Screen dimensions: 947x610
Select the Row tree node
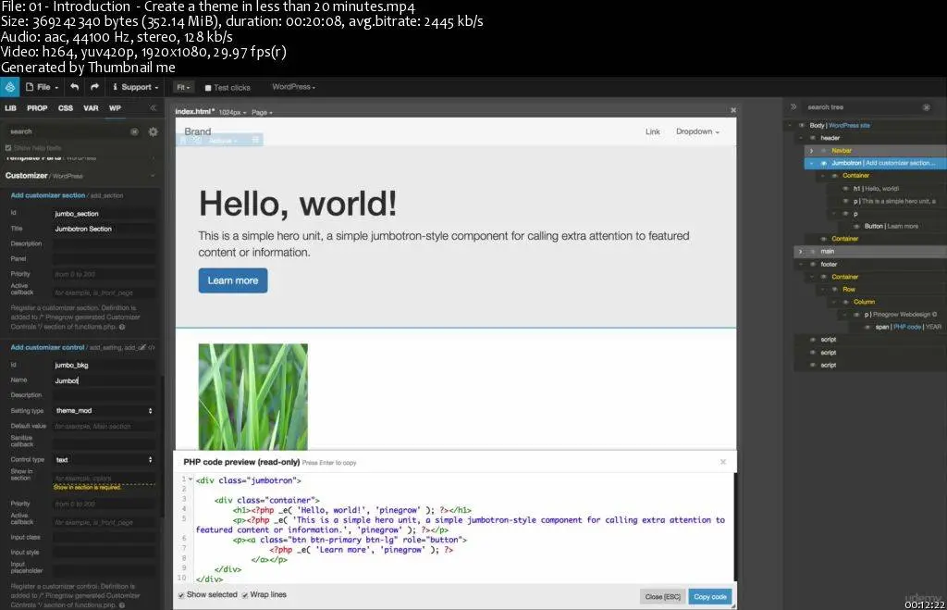click(849, 289)
